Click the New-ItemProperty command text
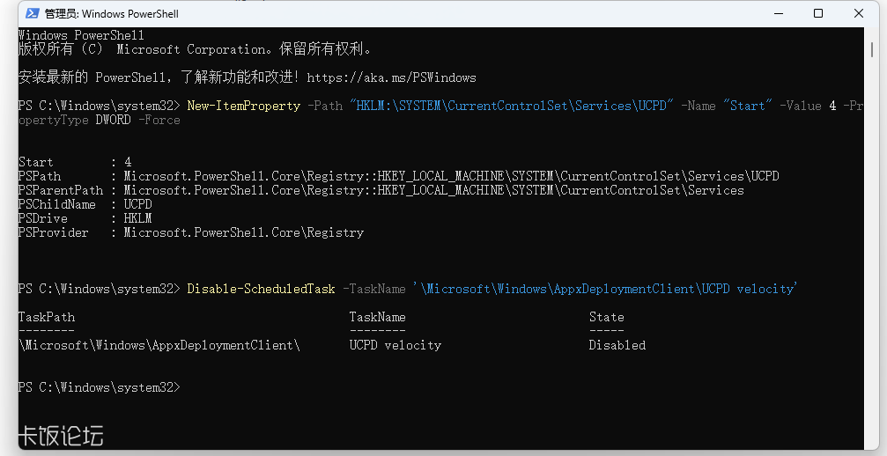 [x=244, y=106]
